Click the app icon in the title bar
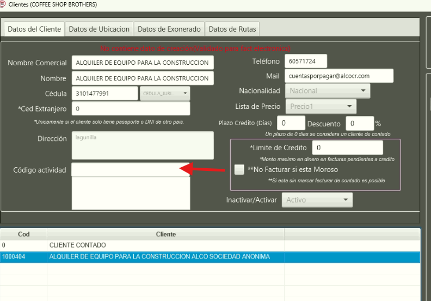The height and width of the screenshot is (301, 431). click(x=3, y=4)
